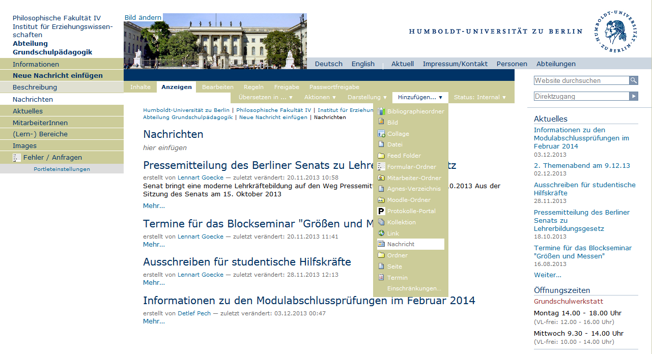Click Mehr… under the Pressemitteilung article
Image resolution: width=652 pixels, height=354 pixels.
click(154, 206)
